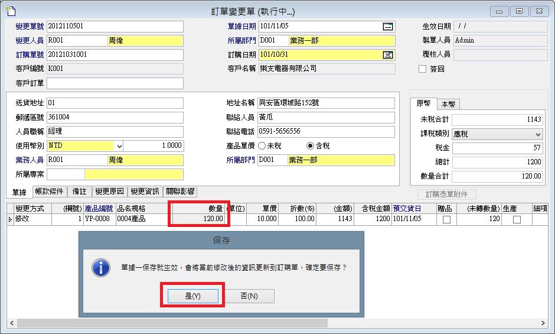Select the 含稅 radio option
The width and height of the screenshot is (555, 334).
click(310, 146)
